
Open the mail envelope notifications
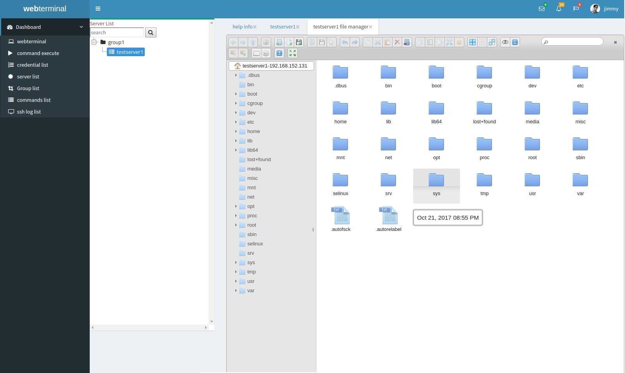point(542,9)
